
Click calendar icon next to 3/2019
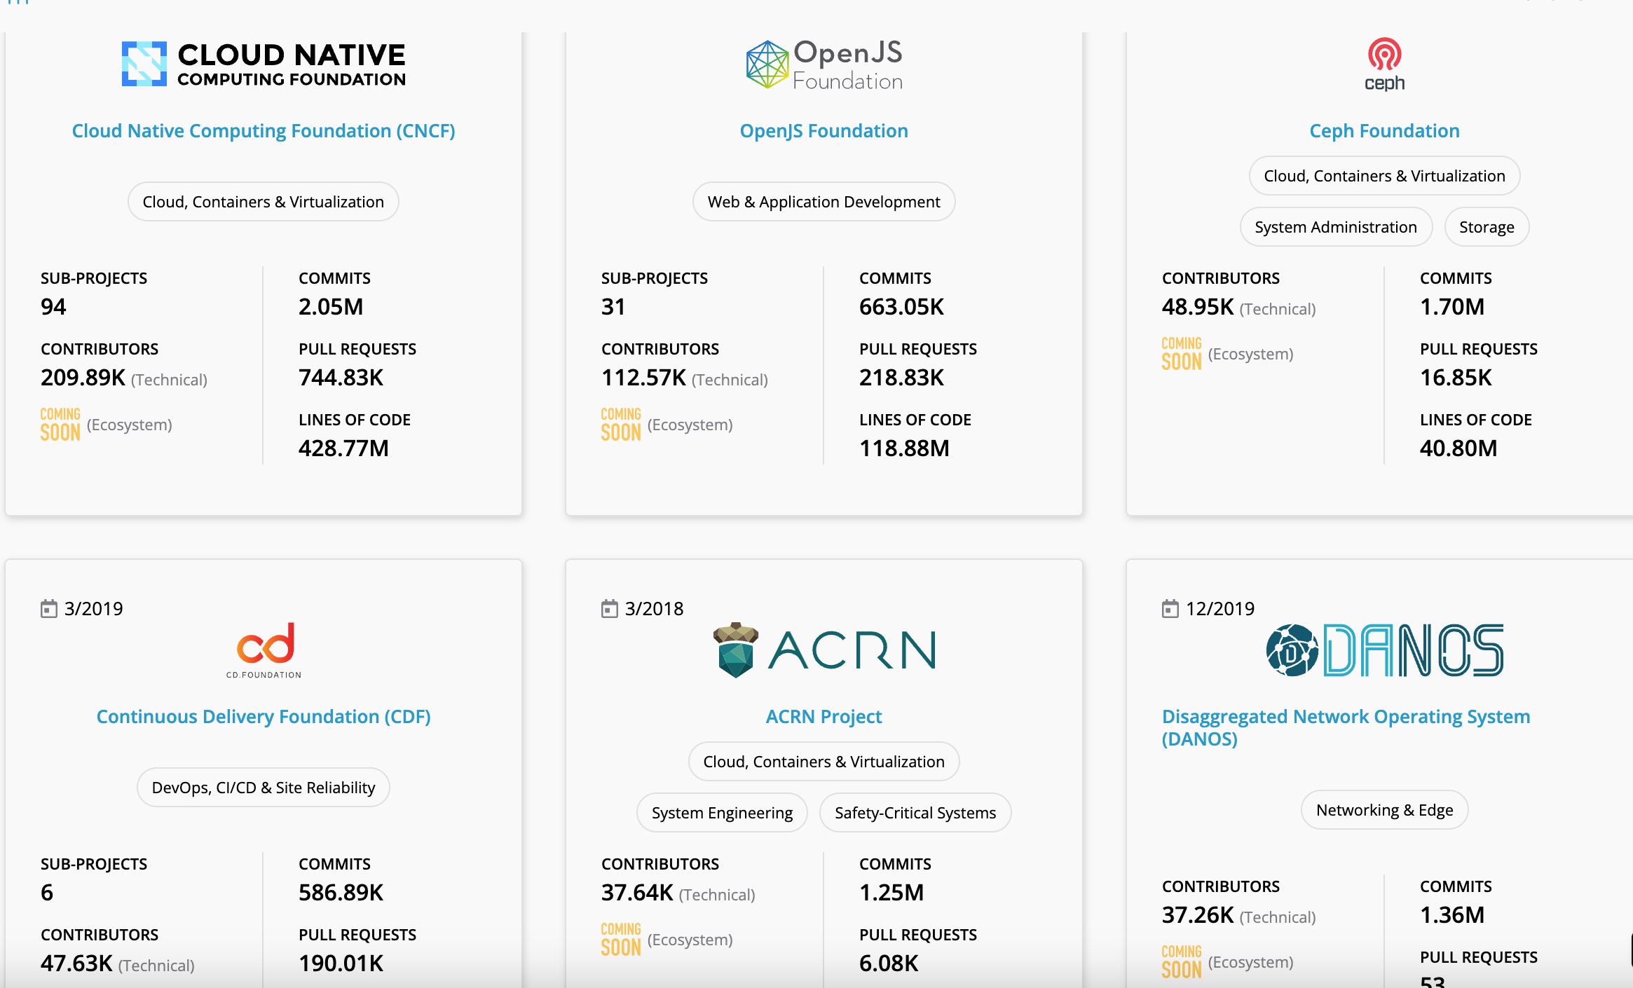(x=48, y=608)
